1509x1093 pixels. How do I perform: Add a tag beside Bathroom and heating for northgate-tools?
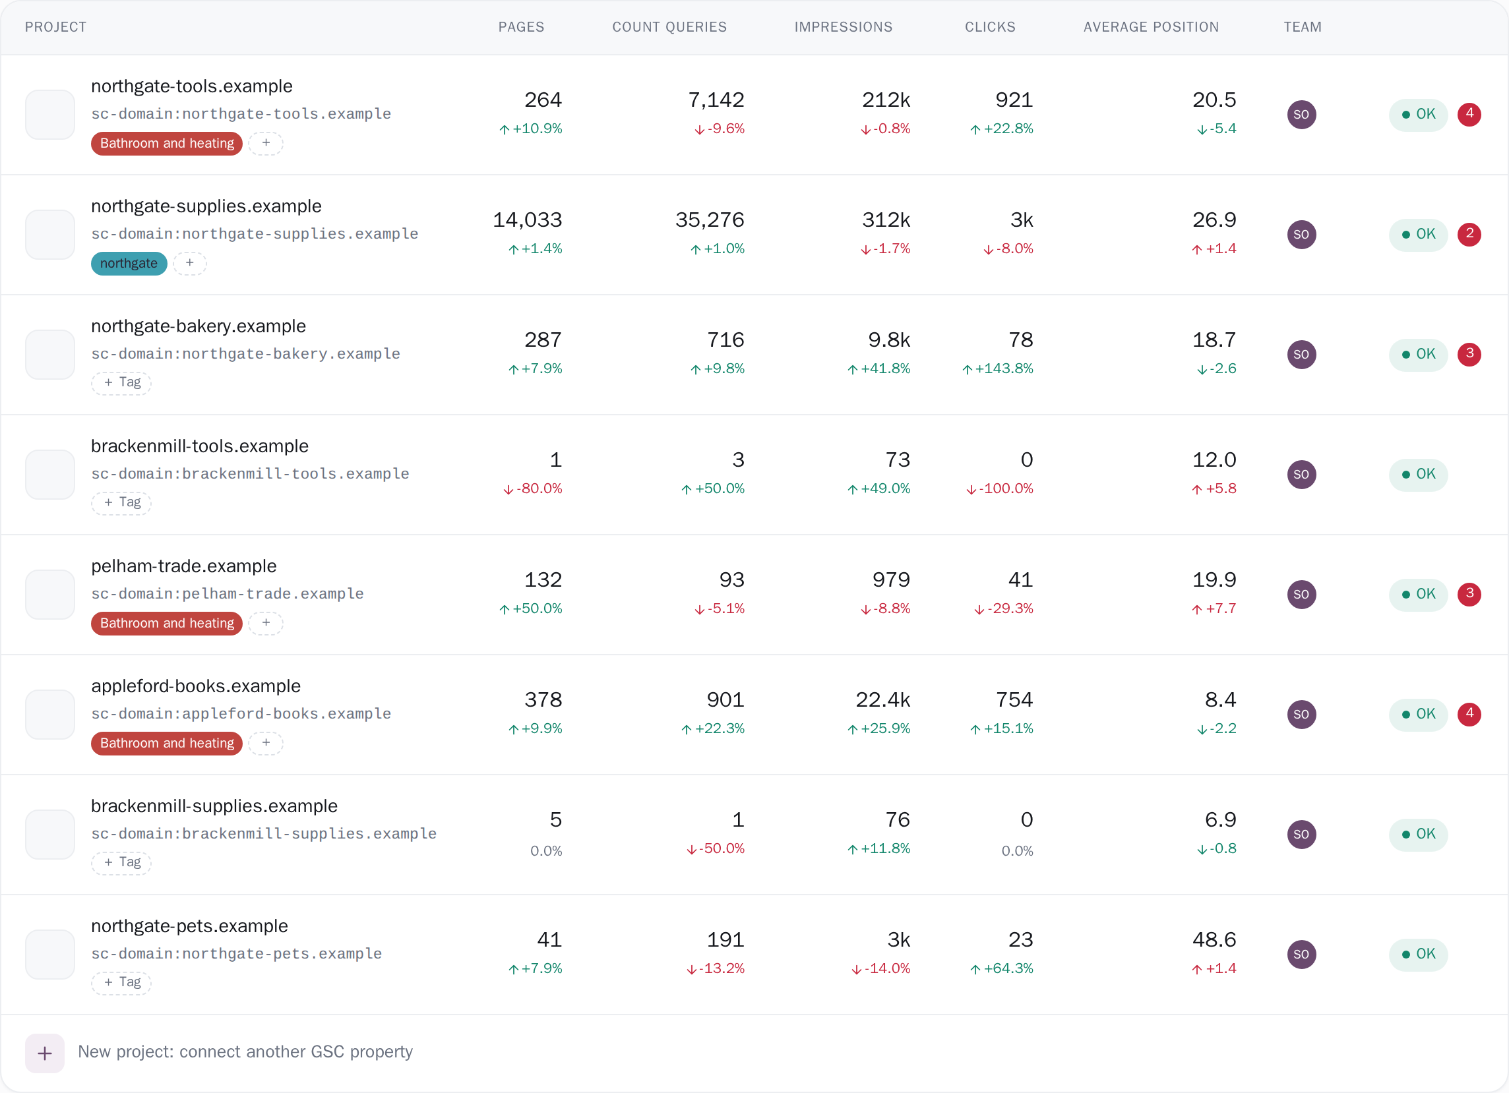[x=266, y=143]
